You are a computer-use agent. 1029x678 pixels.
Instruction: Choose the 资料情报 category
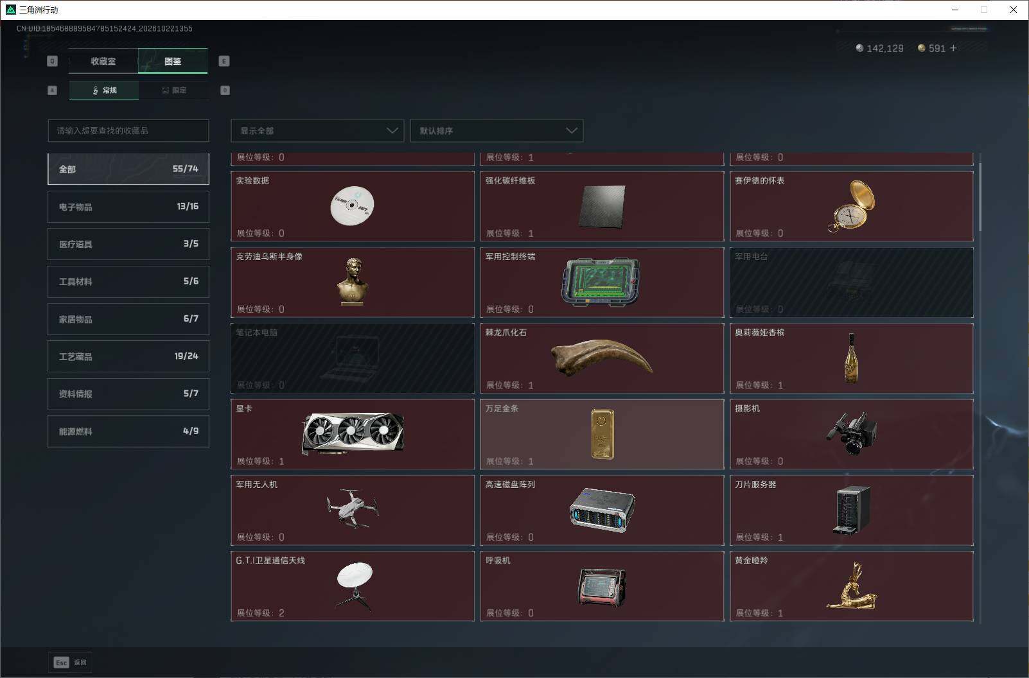(x=128, y=394)
